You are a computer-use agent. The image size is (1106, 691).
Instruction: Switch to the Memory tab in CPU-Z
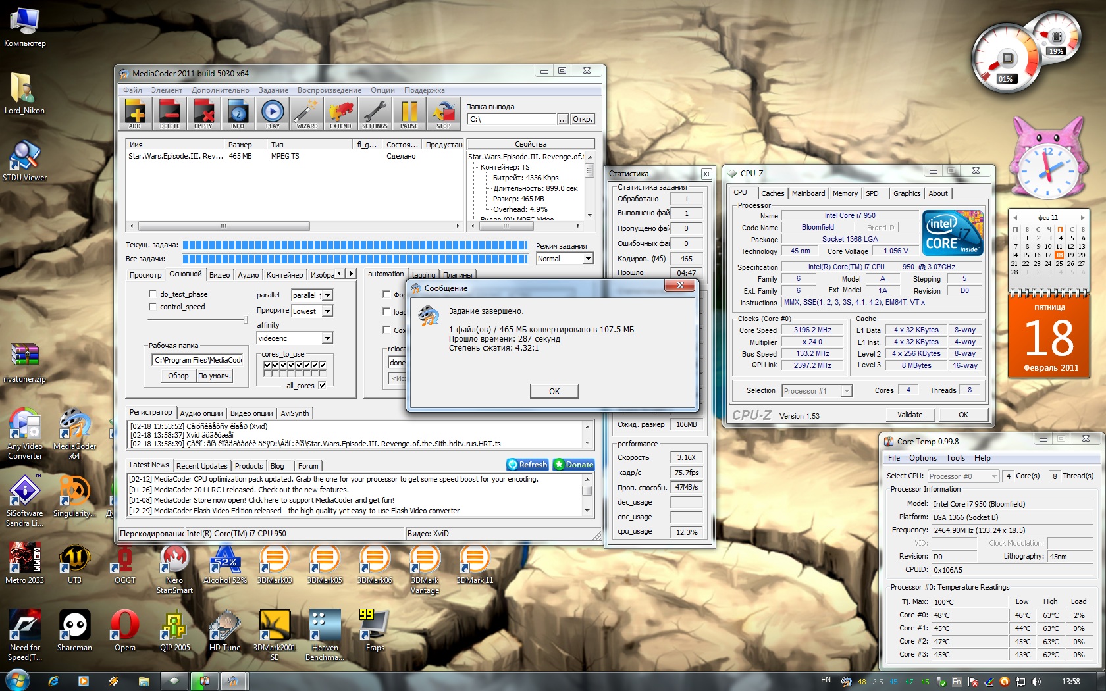845,193
